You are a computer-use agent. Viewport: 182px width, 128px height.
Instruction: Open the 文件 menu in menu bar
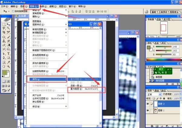click(5, 6)
